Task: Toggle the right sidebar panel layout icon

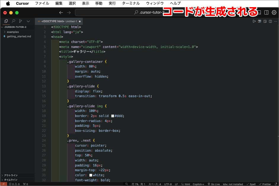Action: pyautogui.click(x=266, y=12)
